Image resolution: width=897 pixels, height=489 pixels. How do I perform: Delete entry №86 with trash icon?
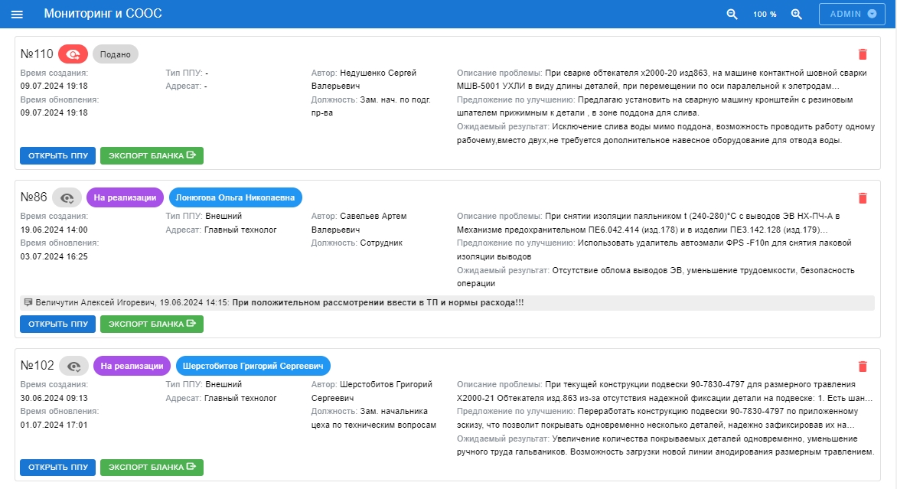(x=863, y=198)
